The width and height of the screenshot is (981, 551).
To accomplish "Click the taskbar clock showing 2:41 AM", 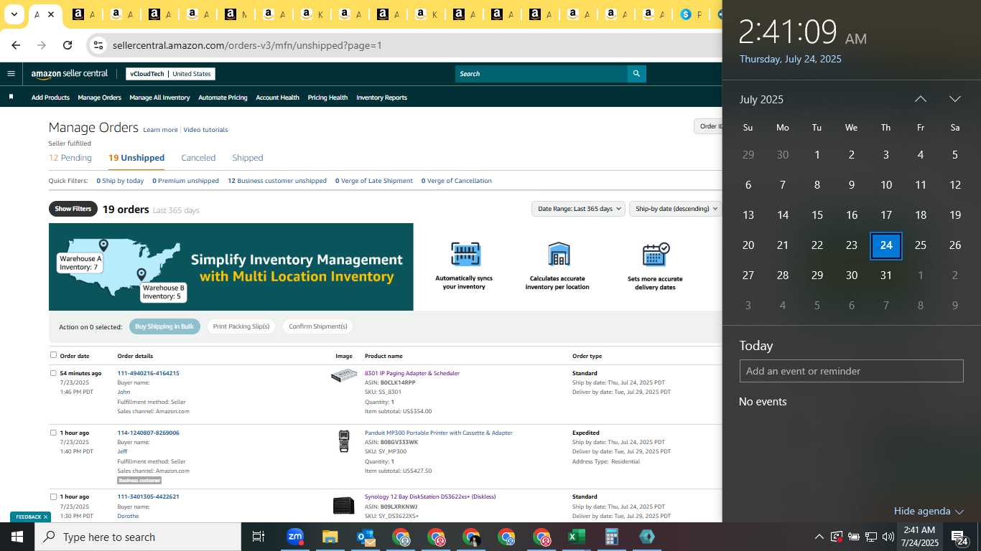I will 919,537.
